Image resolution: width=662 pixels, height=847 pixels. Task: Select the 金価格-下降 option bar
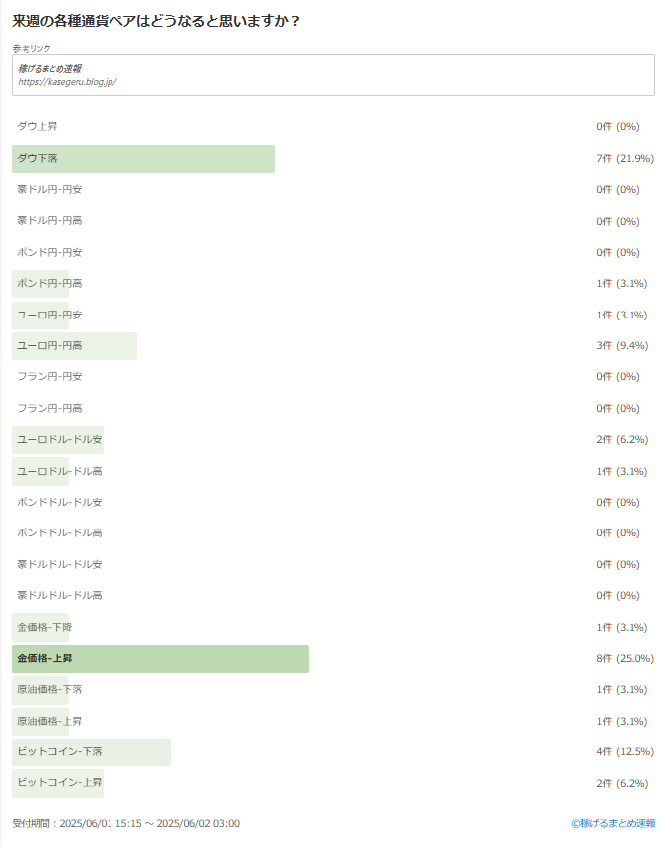[x=41, y=627]
